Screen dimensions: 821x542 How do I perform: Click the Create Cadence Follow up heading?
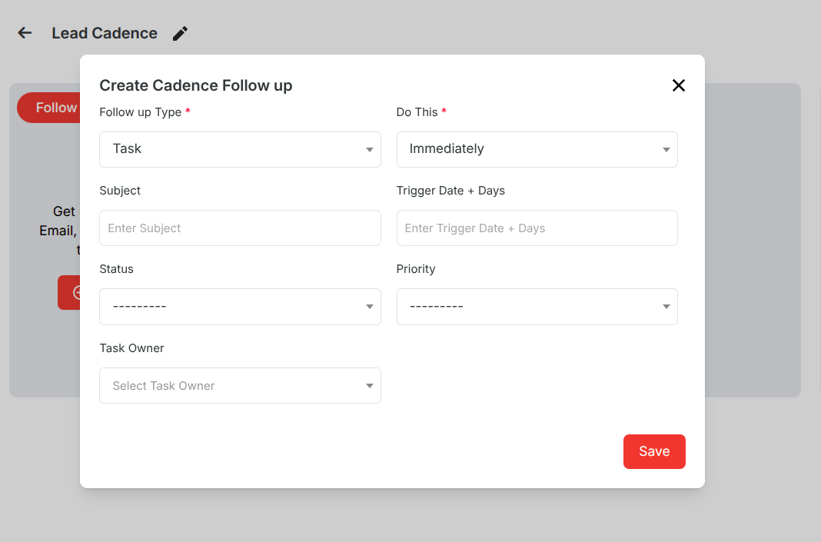[196, 85]
